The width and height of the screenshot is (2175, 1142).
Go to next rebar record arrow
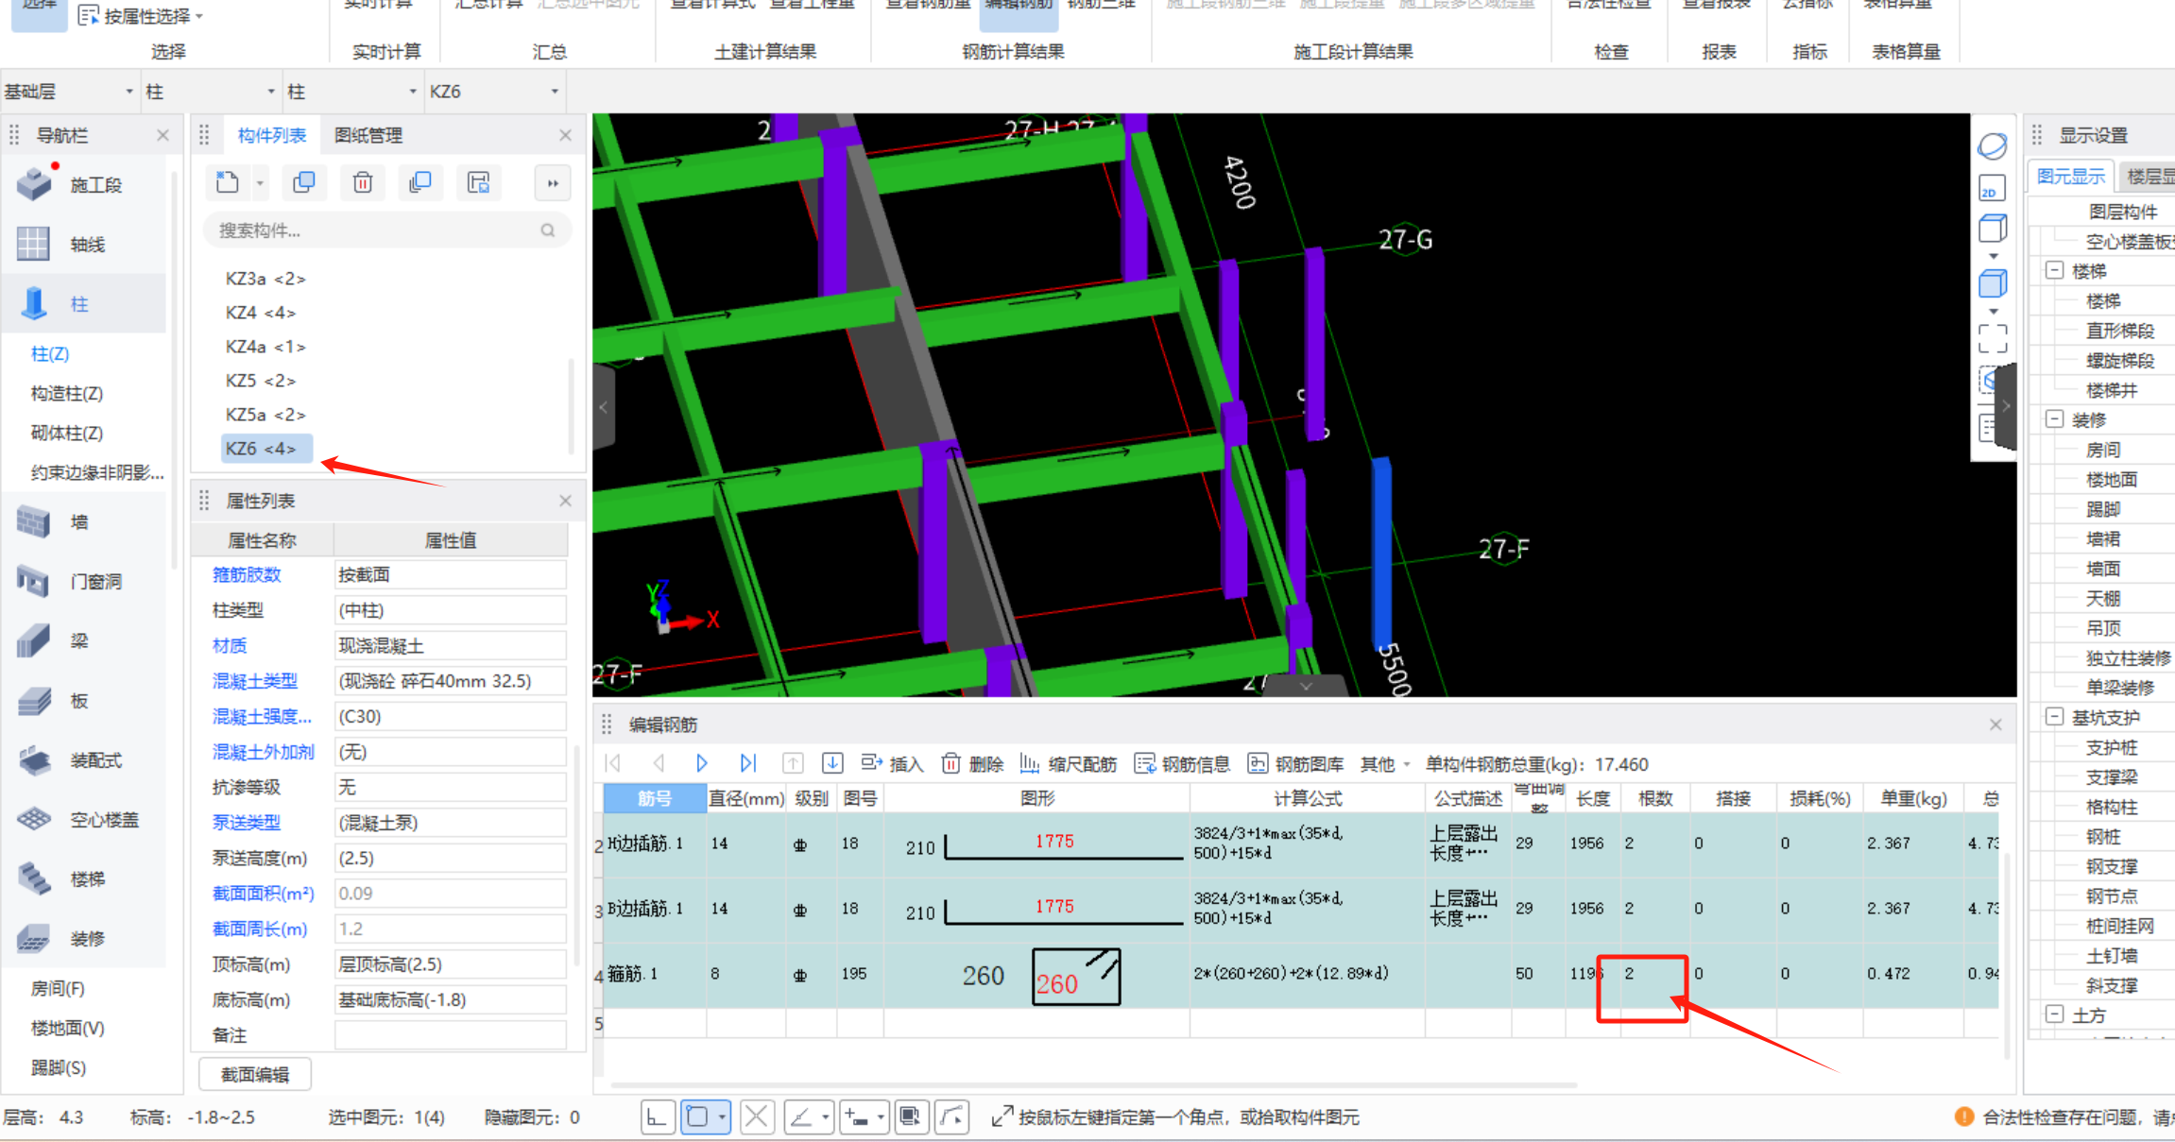tap(702, 763)
